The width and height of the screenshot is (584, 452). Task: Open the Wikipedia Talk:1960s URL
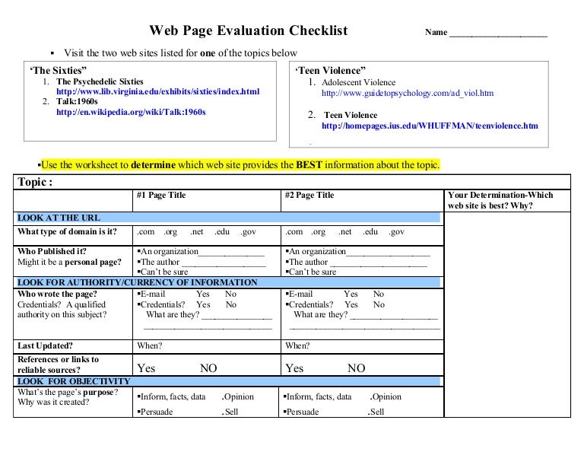pos(131,112)
